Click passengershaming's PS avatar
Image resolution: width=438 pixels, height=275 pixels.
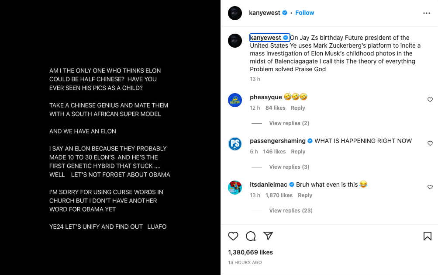(235, 144)
